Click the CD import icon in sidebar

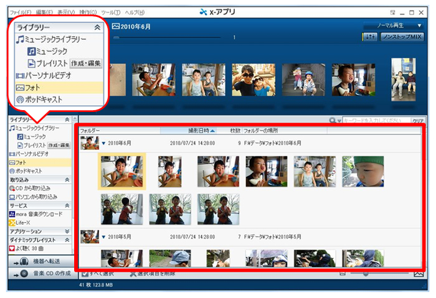click(x=12, y=188)
